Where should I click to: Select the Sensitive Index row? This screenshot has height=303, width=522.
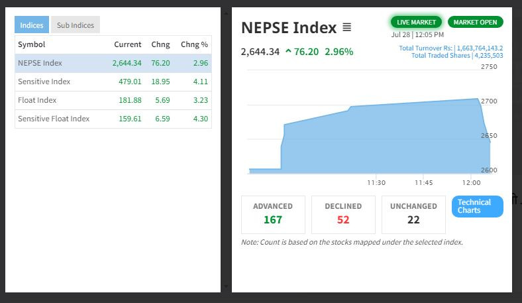(x=113, y=82)
